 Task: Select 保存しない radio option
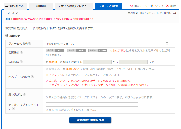64,69
